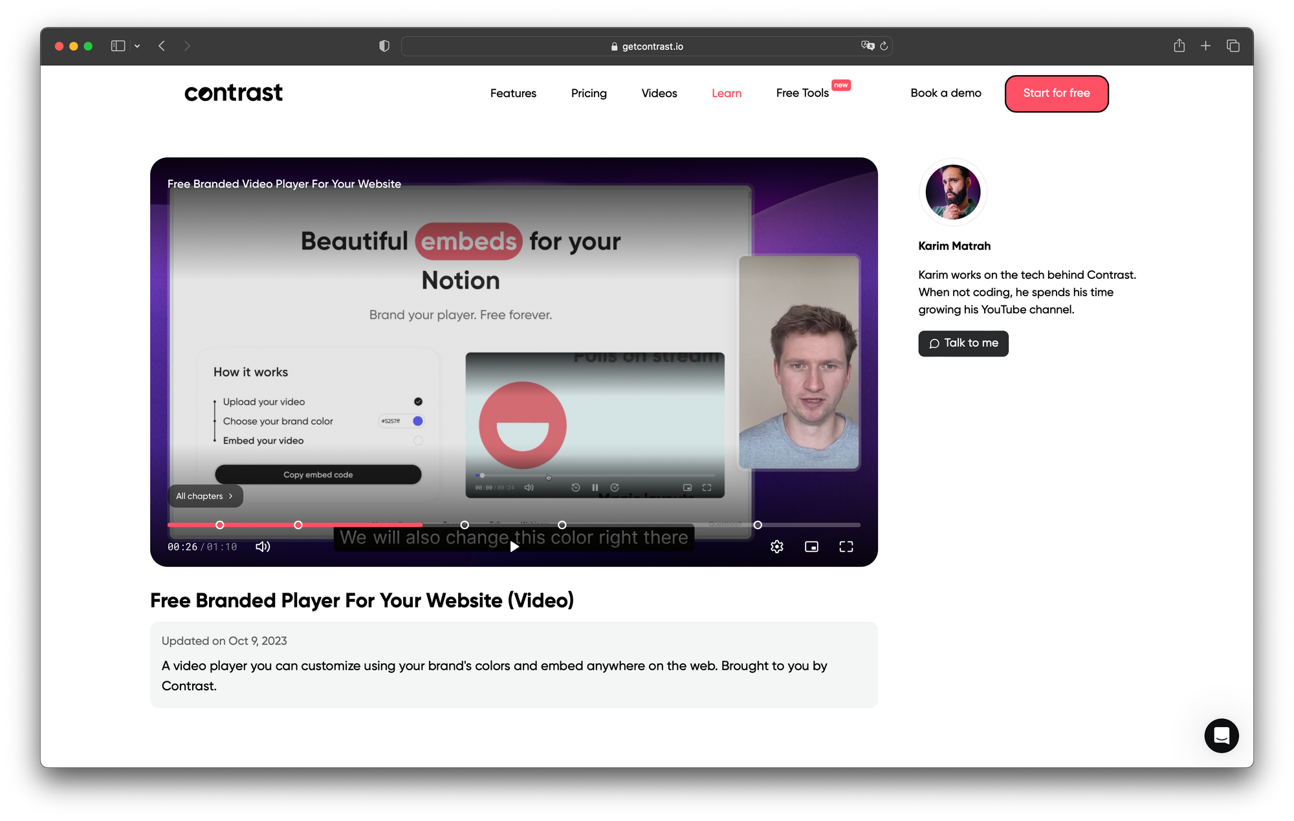
Task: Click the 'Updated on Oct 9, 2023' text
Action: click(x=225, y=641)
